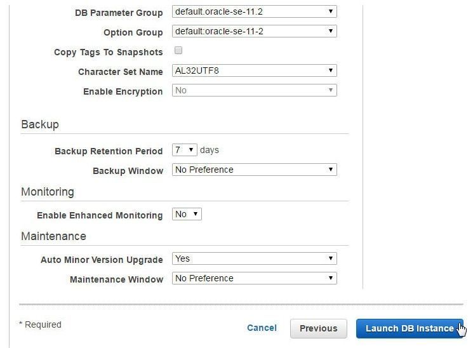The image size is (473, 348).
Task: Change the Backup Retention Period days value
Action: click(x=184, y=150)
